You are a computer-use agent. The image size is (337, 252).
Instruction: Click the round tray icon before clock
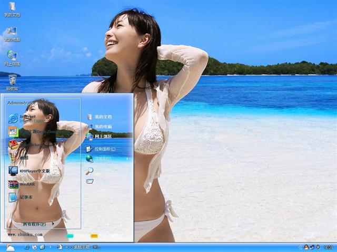pyautogui.click(x=318, y=247)
